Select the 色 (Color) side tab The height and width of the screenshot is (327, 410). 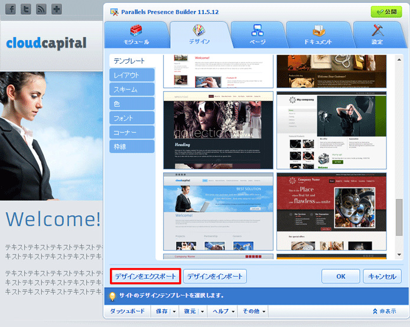(132, 104)
